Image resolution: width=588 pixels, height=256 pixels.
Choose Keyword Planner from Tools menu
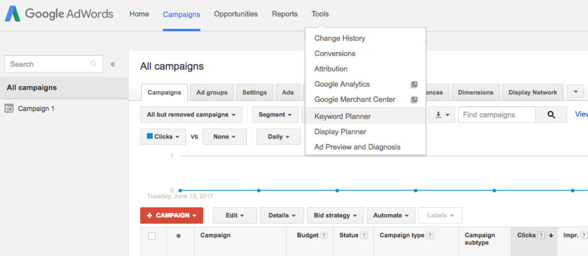pos(366,116)
